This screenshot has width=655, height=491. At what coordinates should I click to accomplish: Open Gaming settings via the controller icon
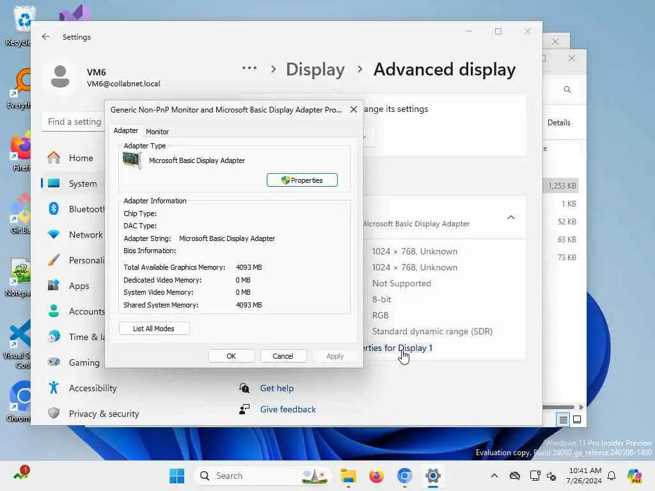coord(54,362)
